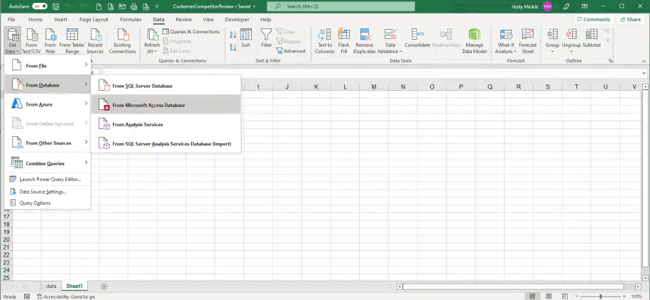Open the From Other Sources submenu
This screenshot has width=650, height=300.
pyautogui.click(x=48, y=143)
